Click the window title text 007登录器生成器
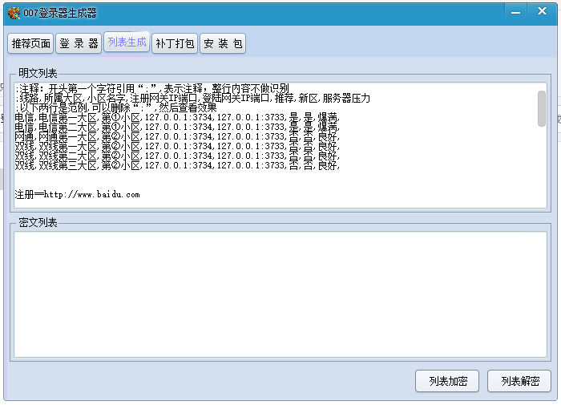The width and height of the screenshot is (561, 405). (x=62, y=14)
